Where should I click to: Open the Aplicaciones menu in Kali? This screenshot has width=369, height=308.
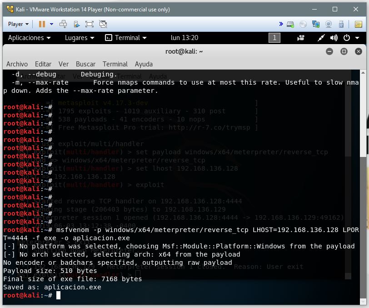pyautogui.click(x=29, y=38)
